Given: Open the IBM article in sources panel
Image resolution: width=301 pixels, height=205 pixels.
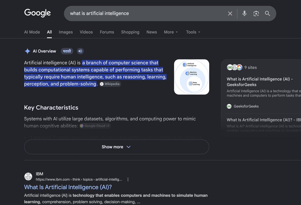Looking at the screenshot, I should (x=264, y=120).
